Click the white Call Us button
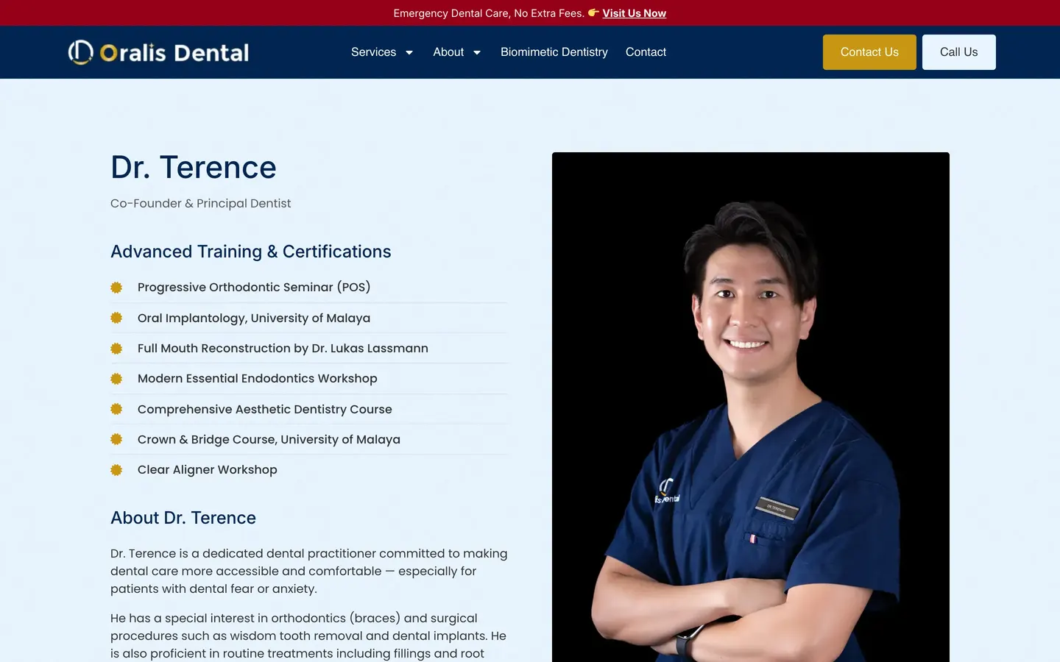Viewport: 1060px width, 662px height. [x=958, y=52]
